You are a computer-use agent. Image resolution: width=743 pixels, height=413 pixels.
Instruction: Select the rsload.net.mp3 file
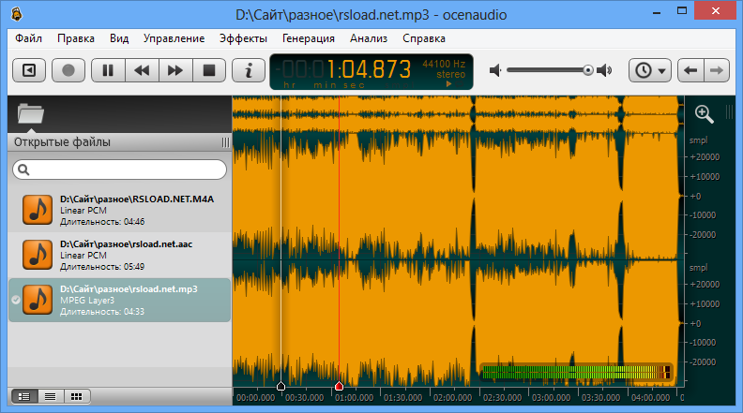(119, 300)
